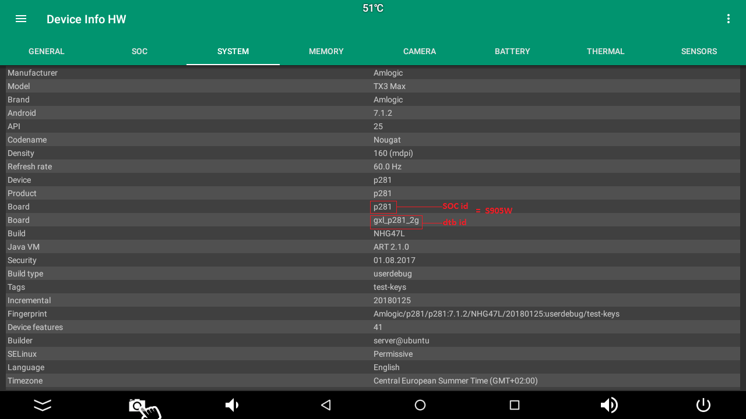Switch to the GENERAL tab

47,51
